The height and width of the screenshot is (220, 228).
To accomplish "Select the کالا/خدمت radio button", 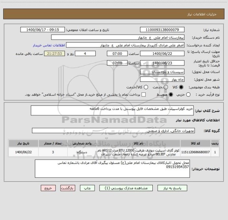I will coord(146,87).
